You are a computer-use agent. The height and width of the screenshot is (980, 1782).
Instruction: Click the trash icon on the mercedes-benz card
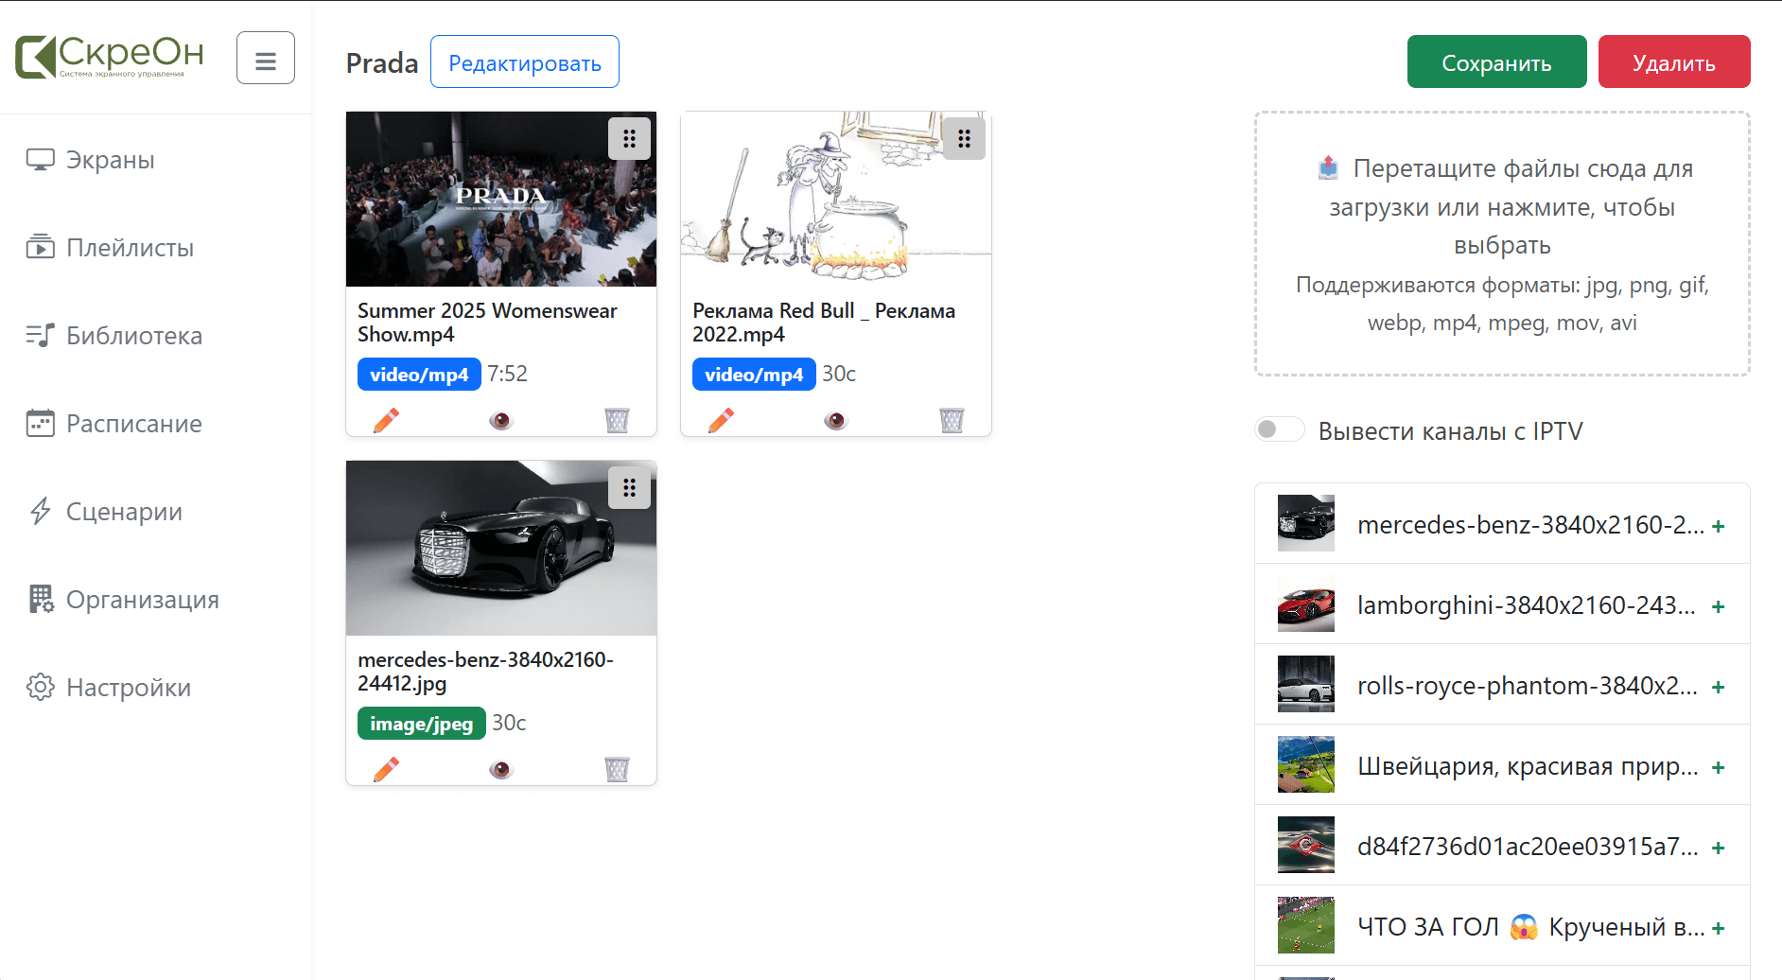tap(619, 768)
